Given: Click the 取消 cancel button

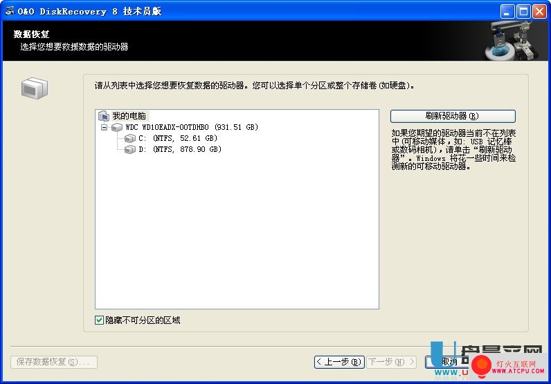Looking at the screenshot, I should [x=448, y=362].
